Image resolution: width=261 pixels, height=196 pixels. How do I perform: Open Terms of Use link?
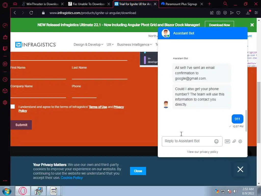[98, 107]
